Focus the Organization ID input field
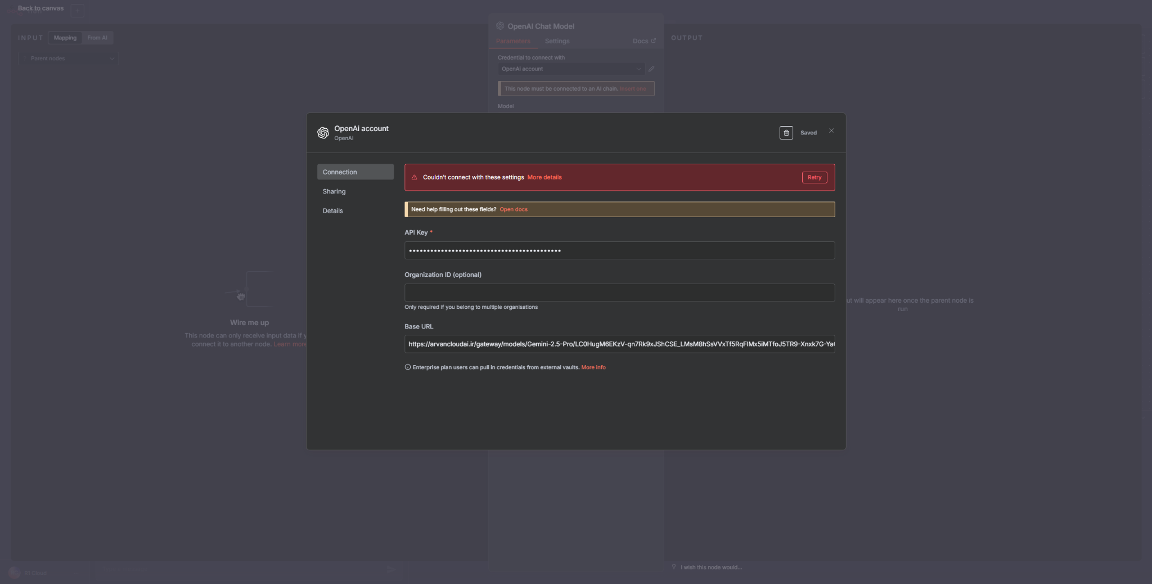This screenshot has width=1152, height=584. pos(619,293)
